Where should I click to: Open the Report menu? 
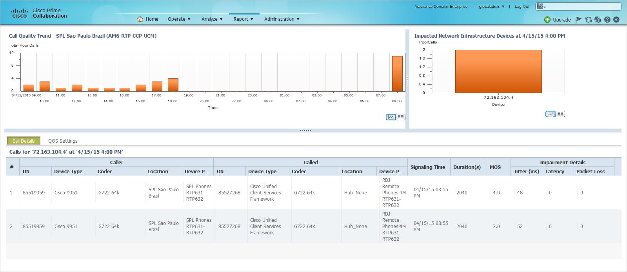[243, 19]
